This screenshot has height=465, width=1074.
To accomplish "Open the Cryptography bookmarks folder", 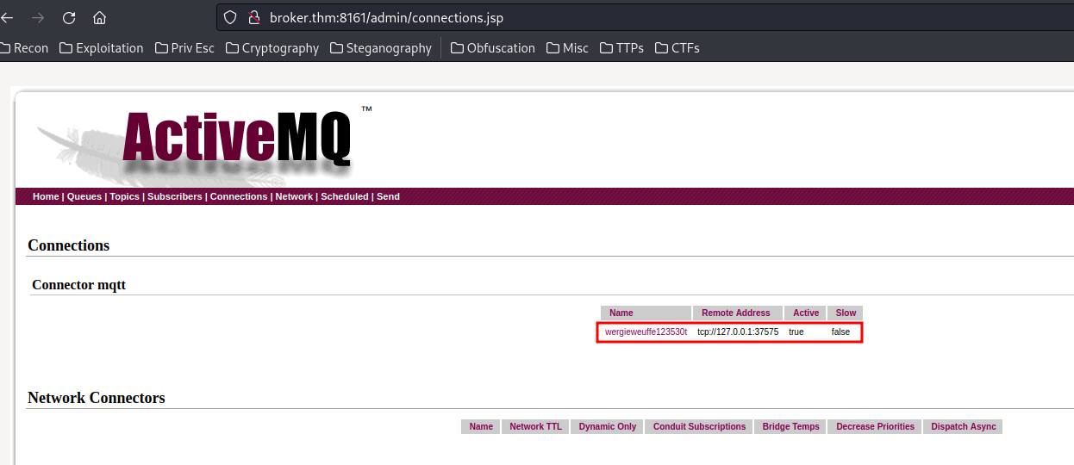I will 272,48.
